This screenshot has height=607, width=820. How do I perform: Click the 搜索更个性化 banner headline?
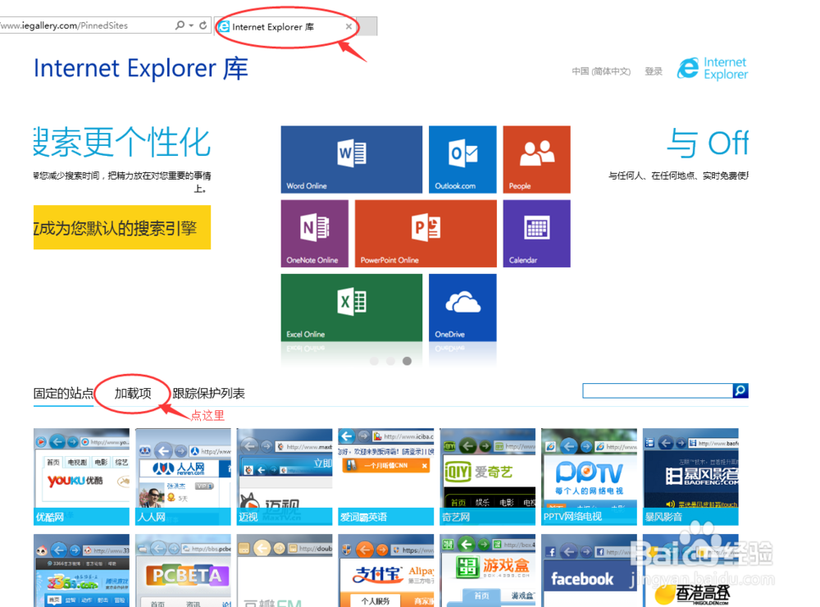(122, 142)
